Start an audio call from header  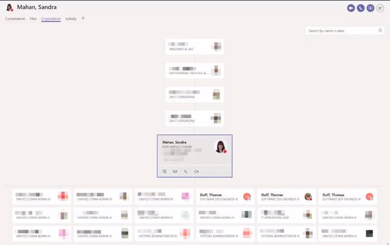(x=361, y=8)
